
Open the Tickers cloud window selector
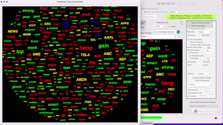coord(159,36)
